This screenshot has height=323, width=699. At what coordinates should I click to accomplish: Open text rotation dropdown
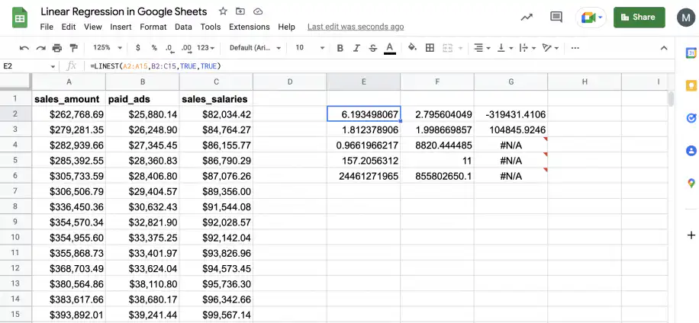click(550, 47)
